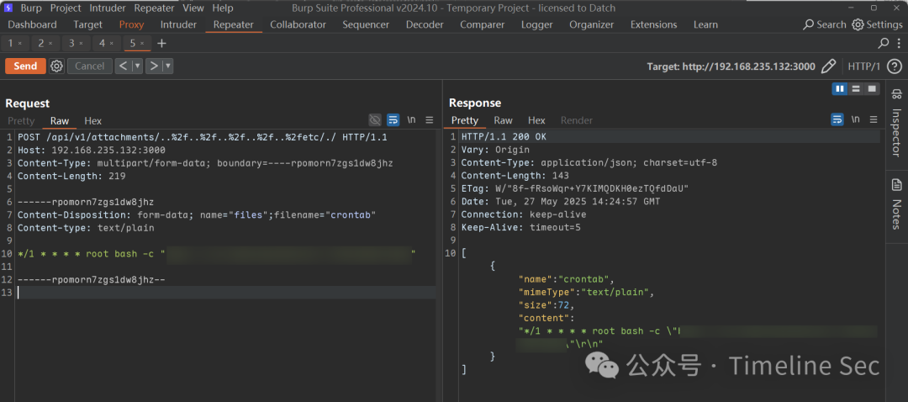Select side-by-side layout icon
The width and height of the screenshot is (908, 402).
pos(840,88)
